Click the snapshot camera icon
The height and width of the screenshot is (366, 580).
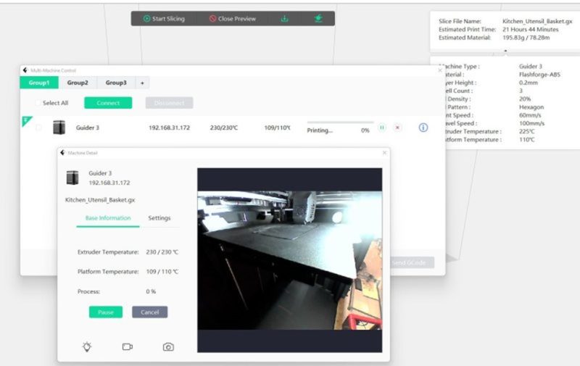168,347
